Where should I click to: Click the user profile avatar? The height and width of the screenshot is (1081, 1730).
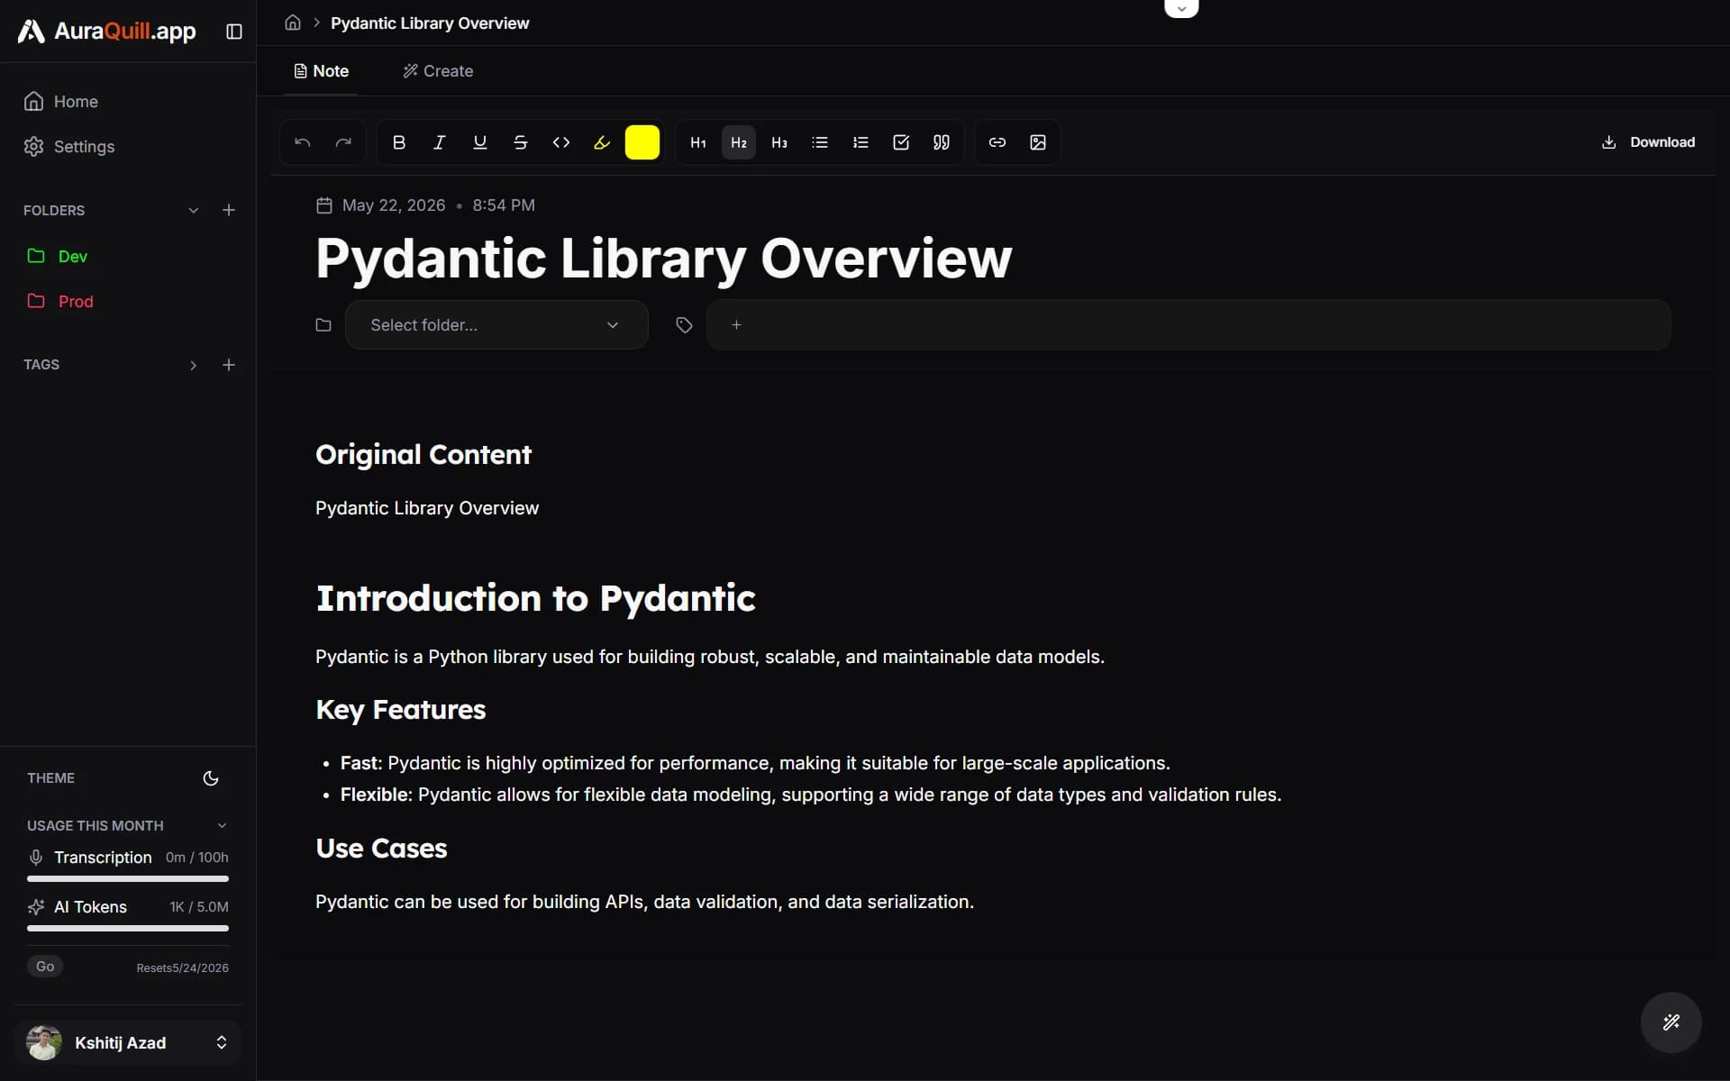click(x=44, y=1042)
